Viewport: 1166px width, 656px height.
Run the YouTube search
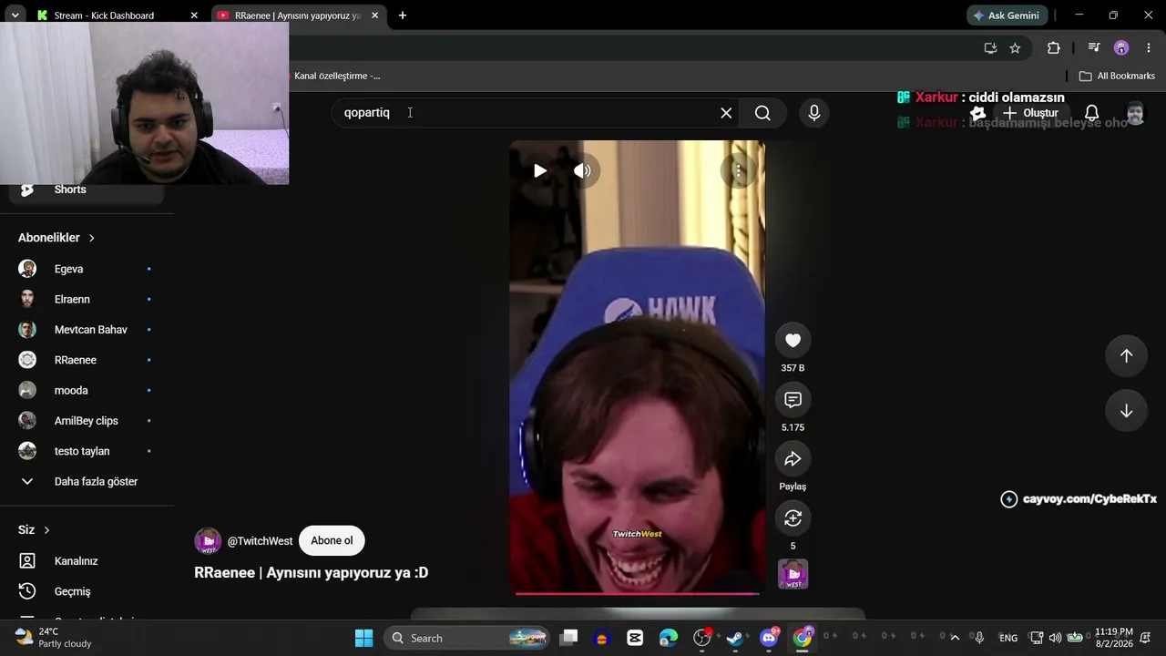[x=762, y=113]
